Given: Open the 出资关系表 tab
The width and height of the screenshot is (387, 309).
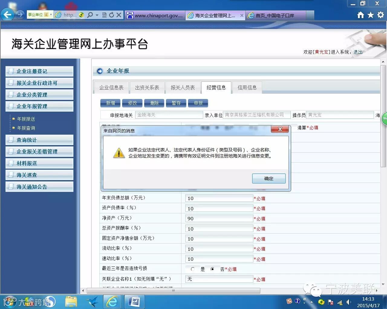Looking at the screenshot, I should [147, 88].
